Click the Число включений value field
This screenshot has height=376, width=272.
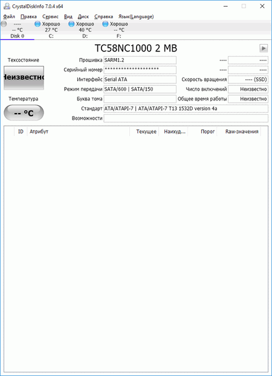point(248,89)
